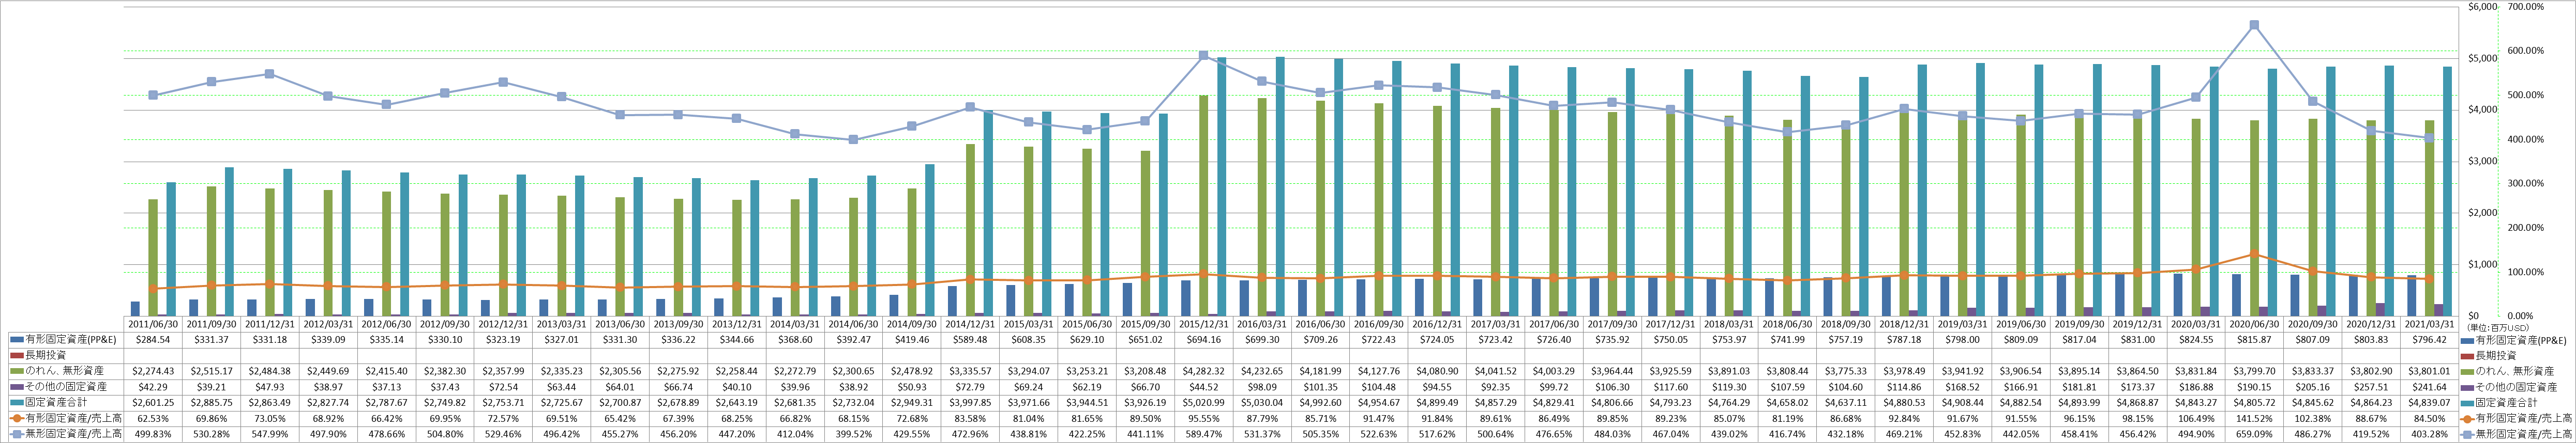The image size is (2576, 443).
Task: Select the $3,964.44 goodwill cell
Action: coord(1612,370)
